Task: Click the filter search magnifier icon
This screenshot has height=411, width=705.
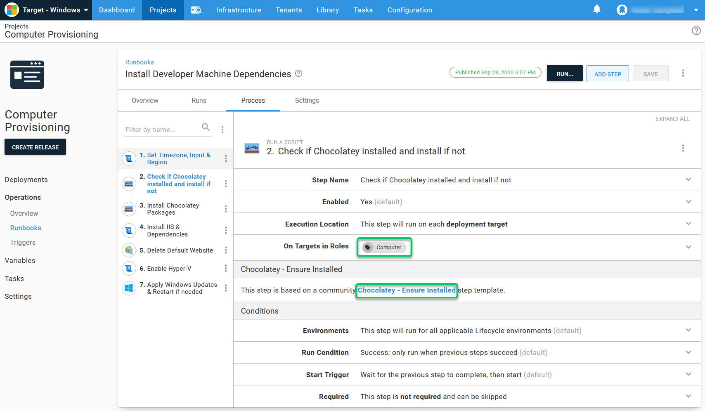Action: (x=206, y=127)
